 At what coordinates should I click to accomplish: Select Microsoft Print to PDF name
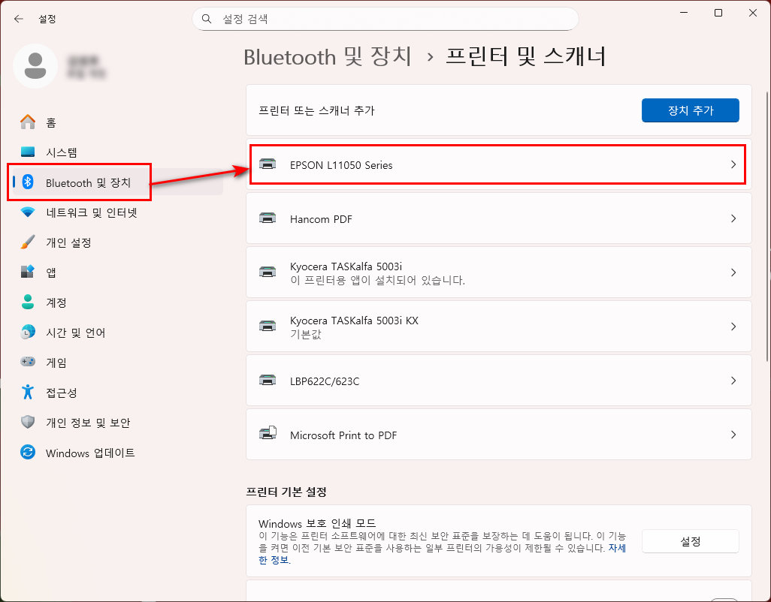[343, 435]
